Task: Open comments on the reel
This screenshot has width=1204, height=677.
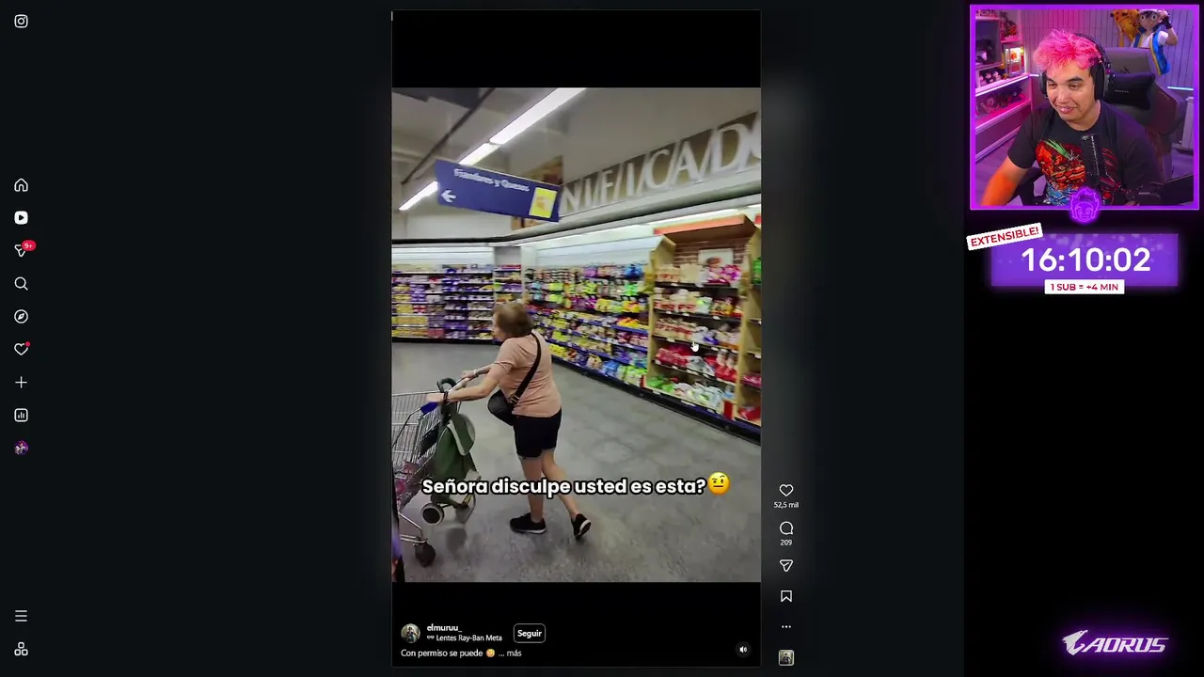Action: [x=786, y=528]
